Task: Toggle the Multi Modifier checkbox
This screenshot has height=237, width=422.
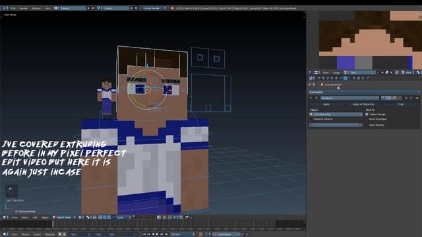Action: point(367,125)
